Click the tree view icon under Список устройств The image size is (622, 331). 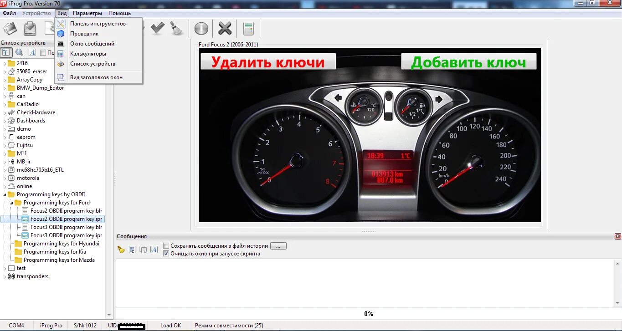[x=6, y=52]
